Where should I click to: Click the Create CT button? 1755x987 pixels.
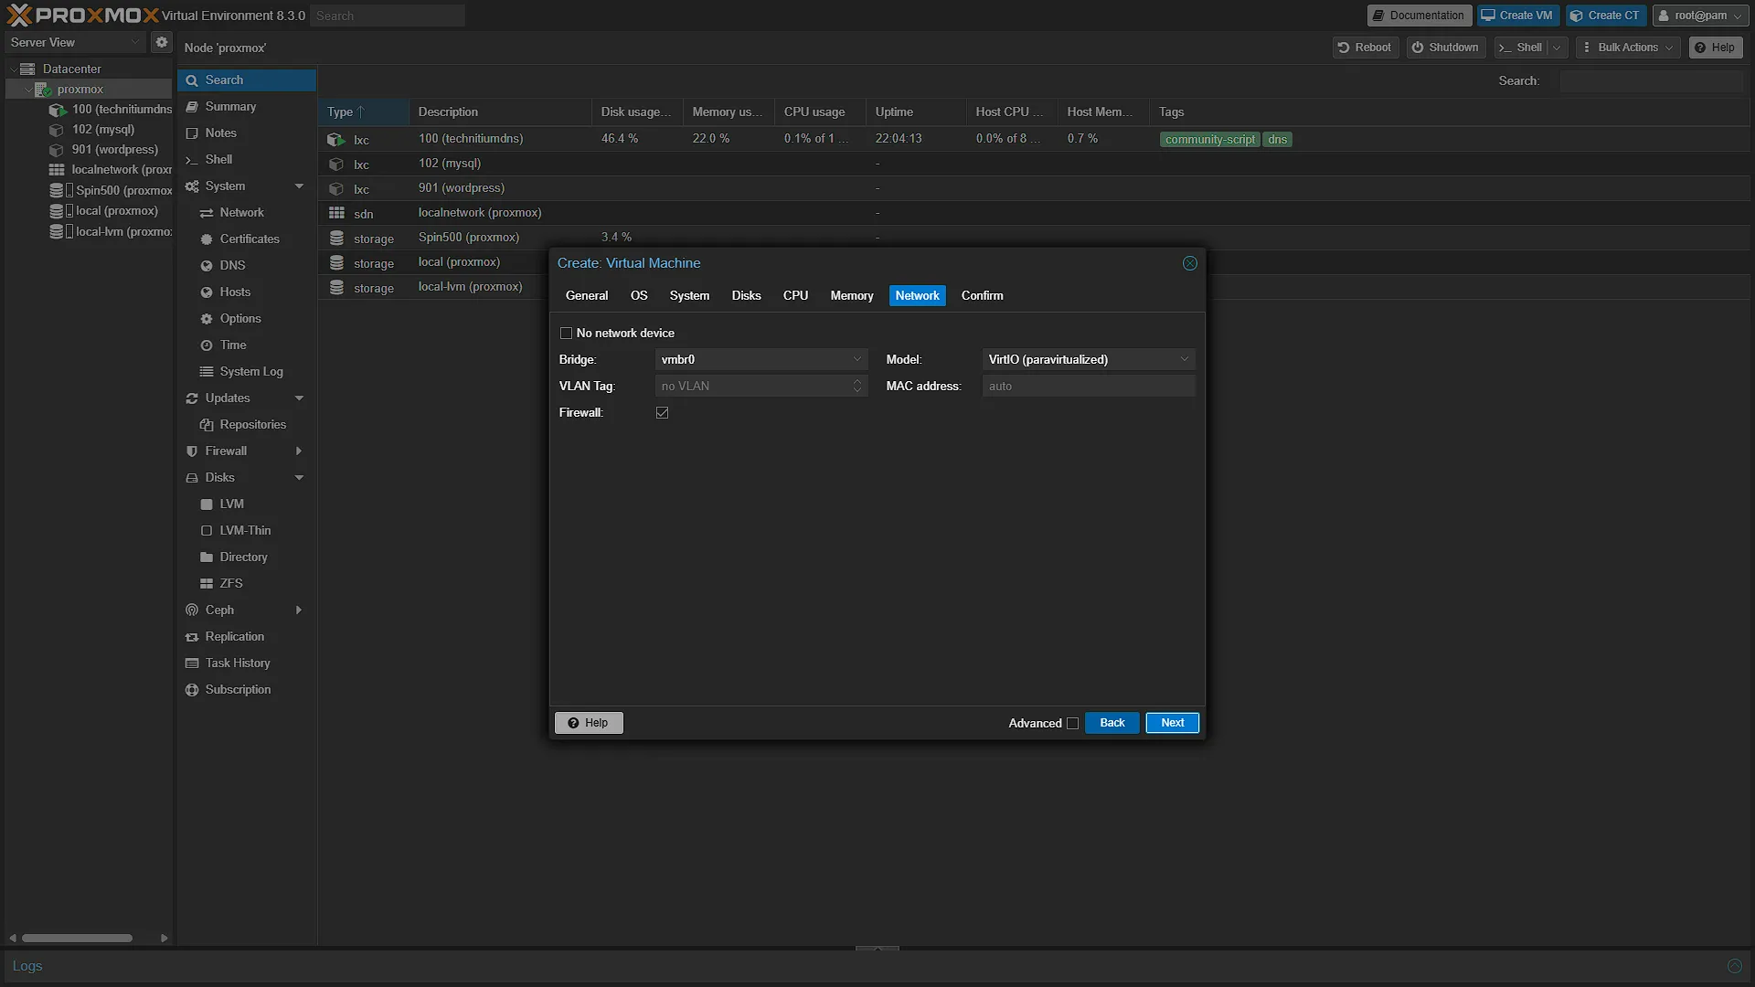tap(1605, 16)
